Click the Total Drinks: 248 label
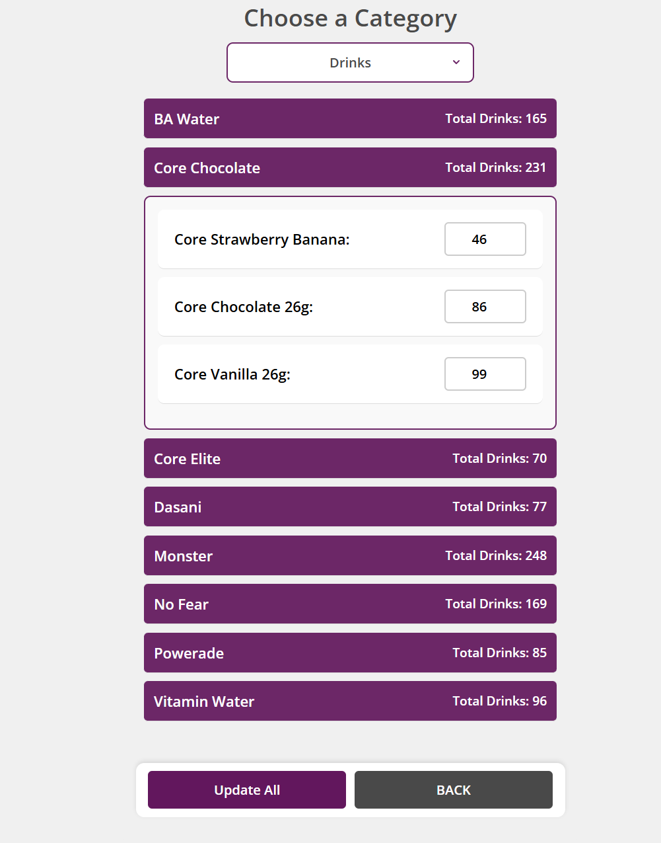 tap(495, 556)
